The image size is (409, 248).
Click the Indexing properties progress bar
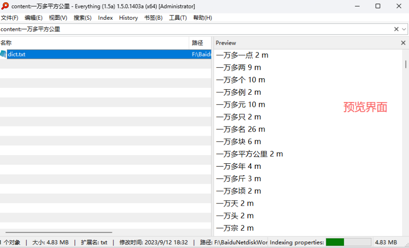point(349,242)
